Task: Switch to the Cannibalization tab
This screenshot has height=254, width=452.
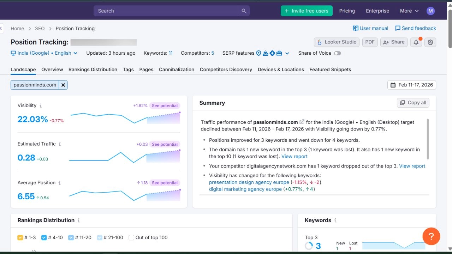Action: click(176, 69)
